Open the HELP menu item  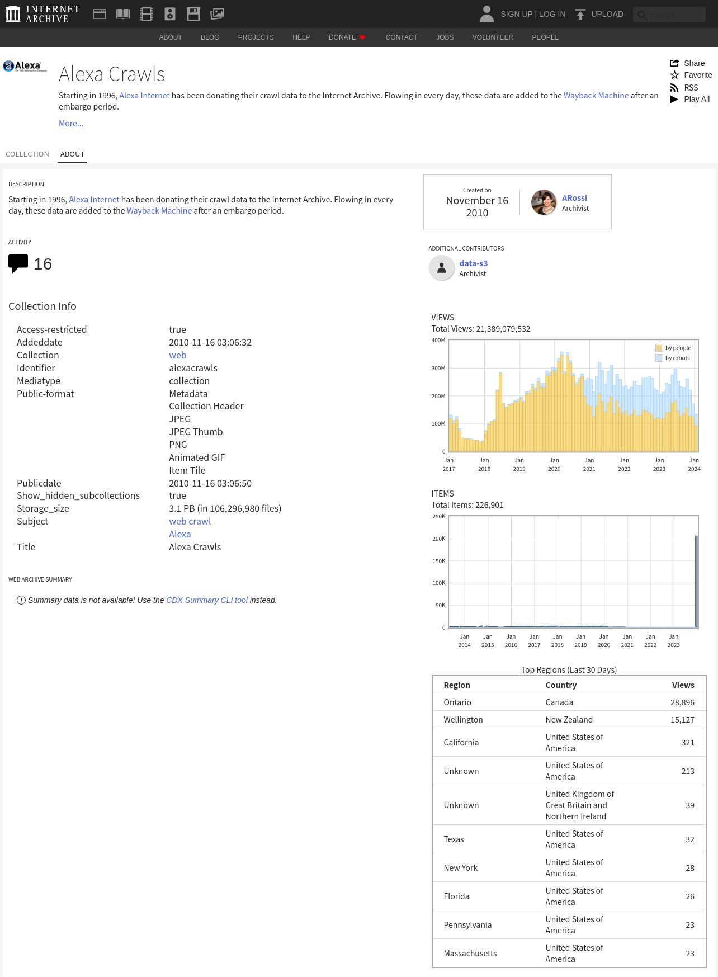(x=301, y=37)
